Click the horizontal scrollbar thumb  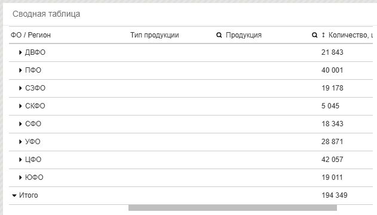[232, 208]
